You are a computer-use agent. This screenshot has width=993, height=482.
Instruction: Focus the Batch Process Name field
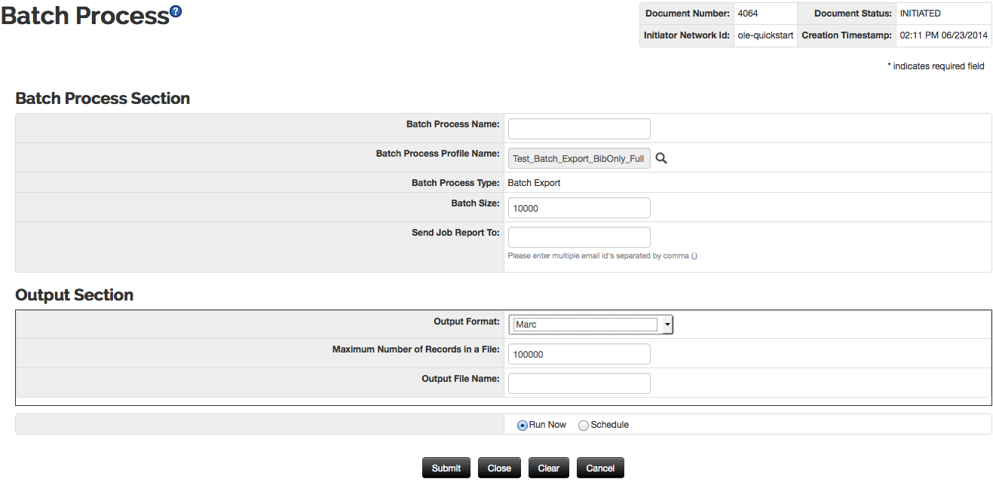point(578,129)
